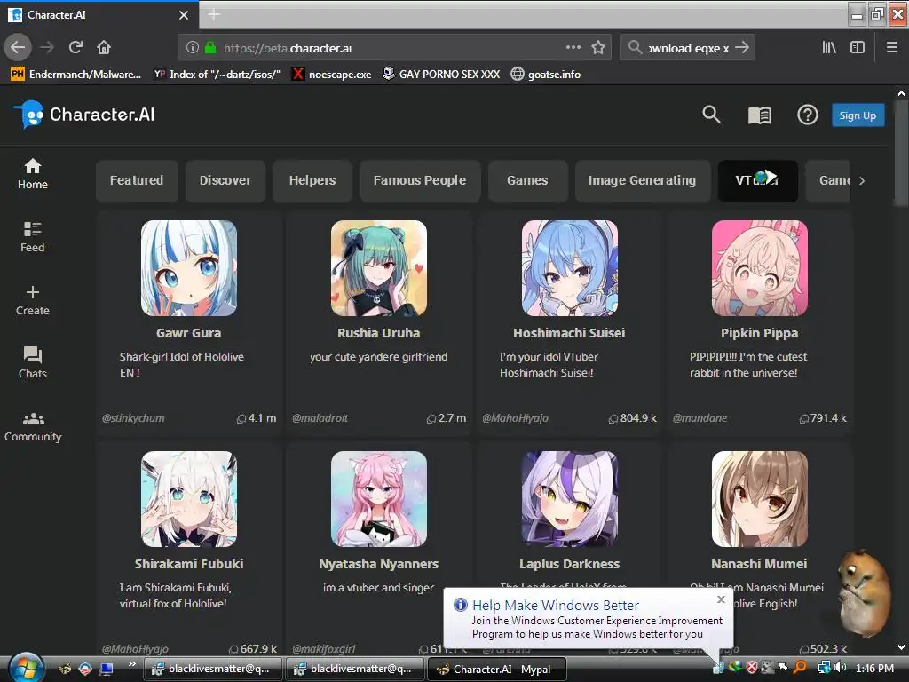Open Hoshimachi Suisei character avatar

point(569,268)
